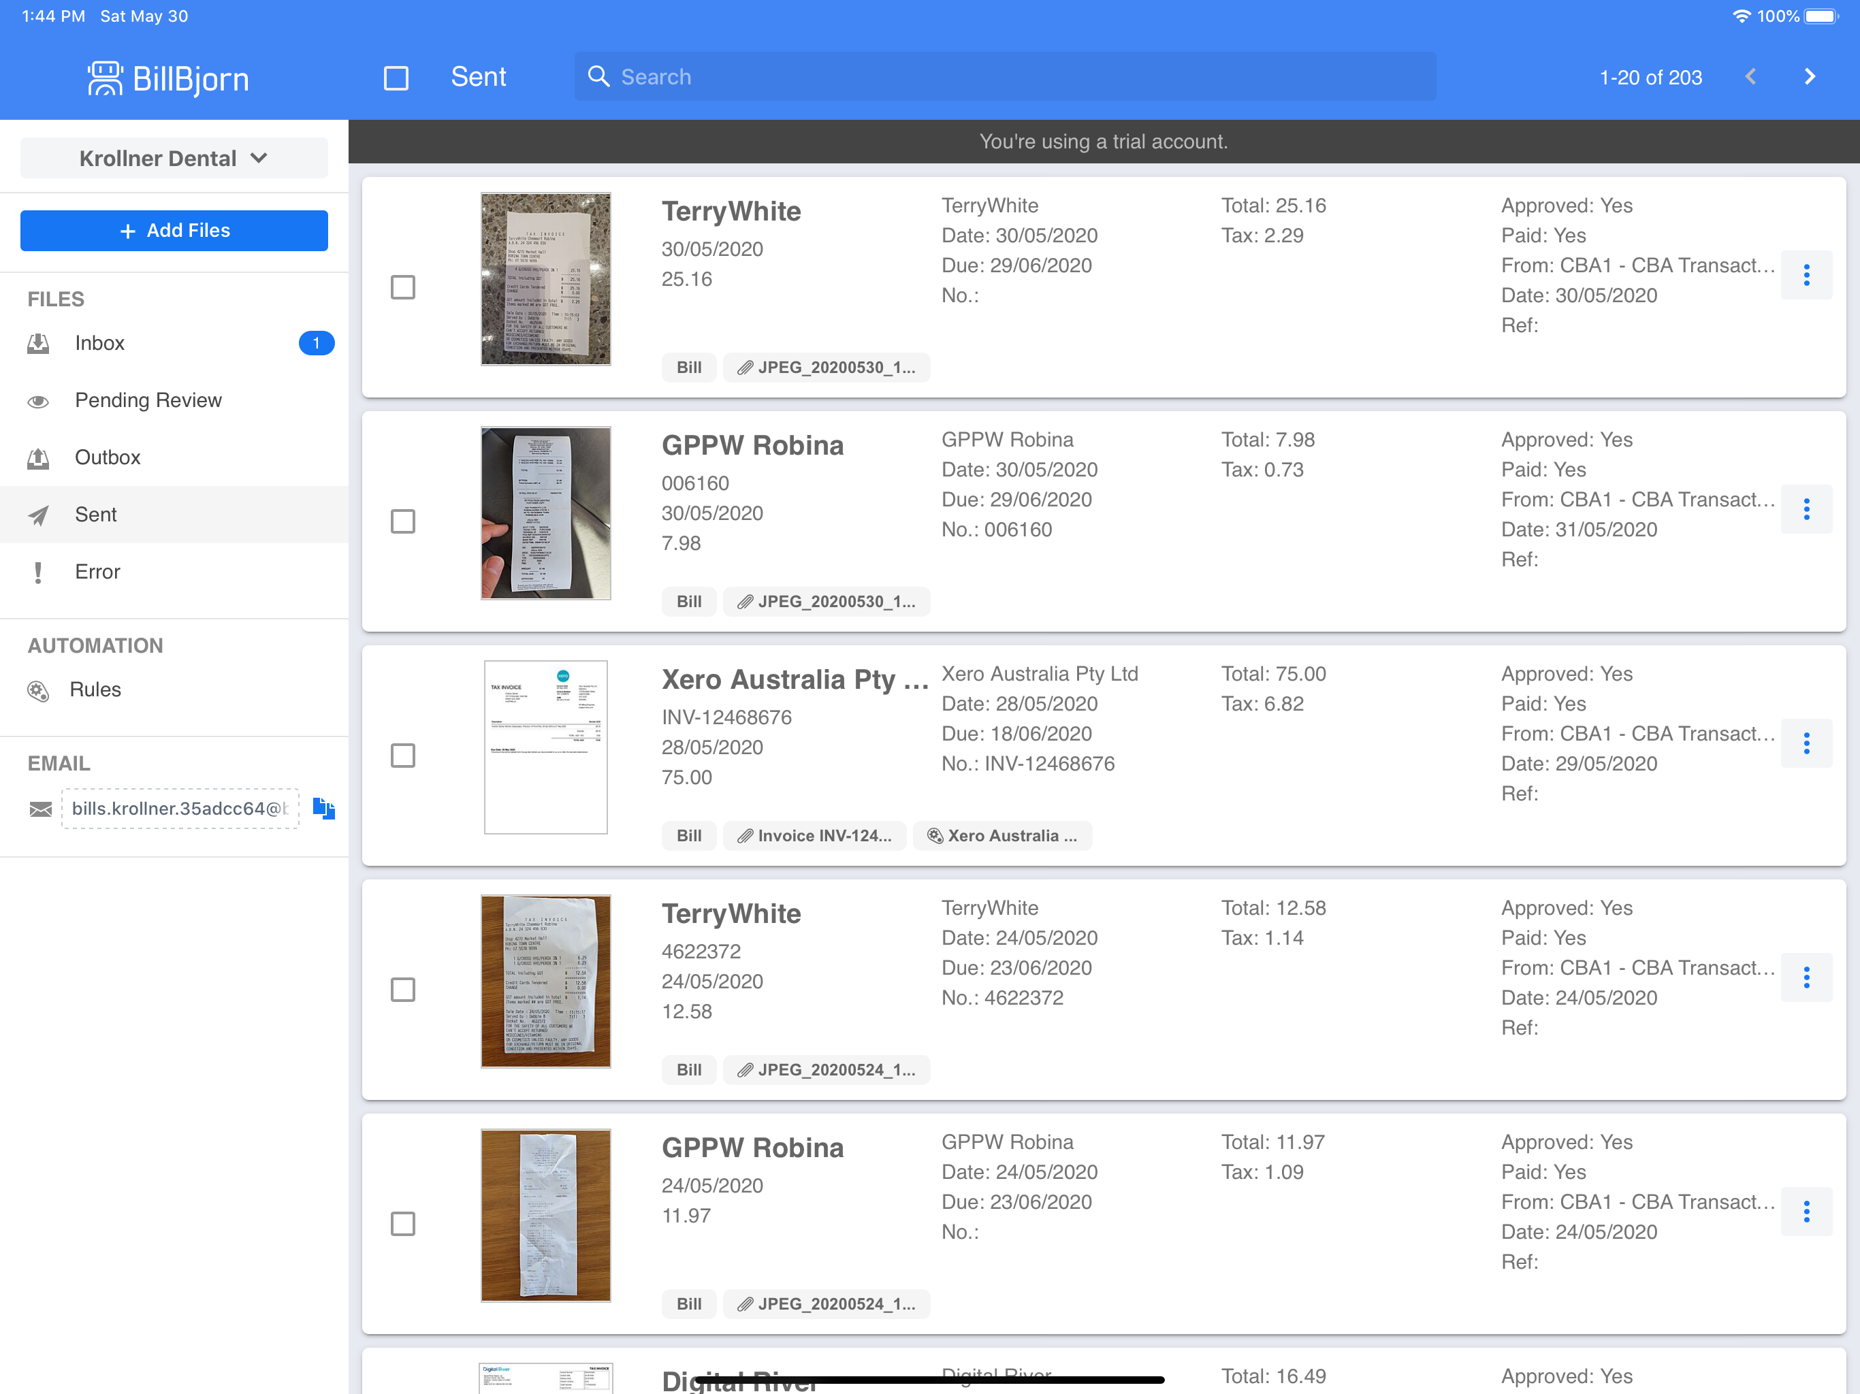This screenshot has height=1394, width=1860.
Task: Open automation Rules
Action: [174, 690]
